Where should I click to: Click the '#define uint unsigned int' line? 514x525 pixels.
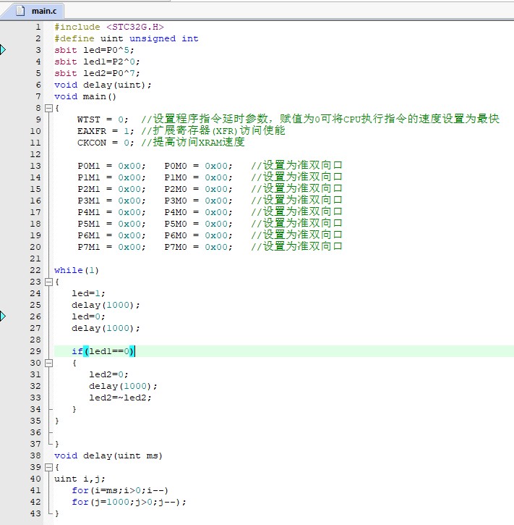pos(127,38)
